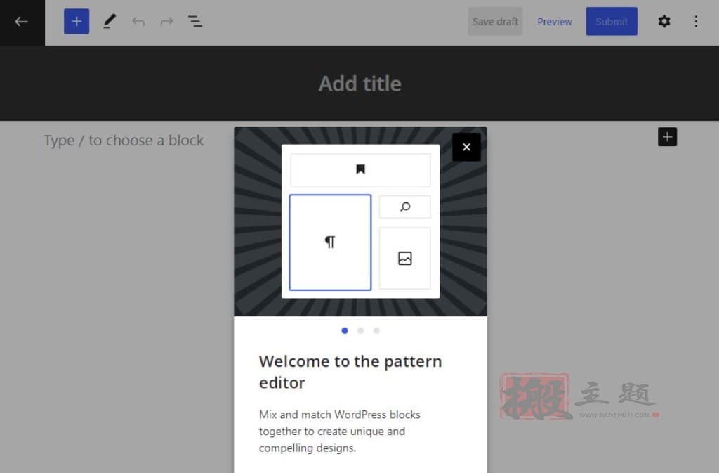Go to first welcome guide page dot
719x473 pixels.
(x=345, y=330)
